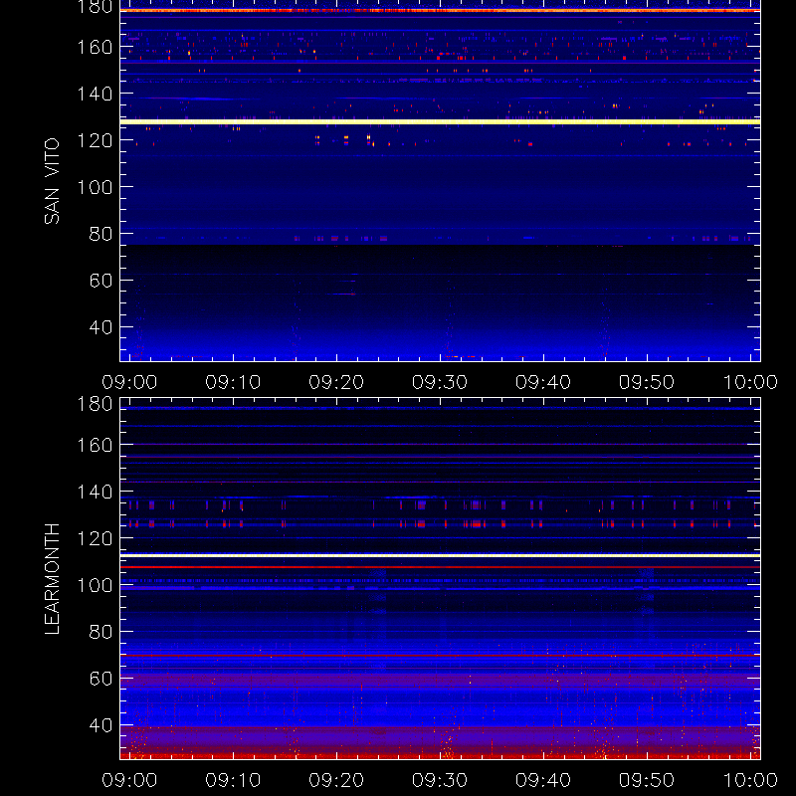
Task: Select the 140 tick label on San Vito plot
Action: click(x=95, y=94)
